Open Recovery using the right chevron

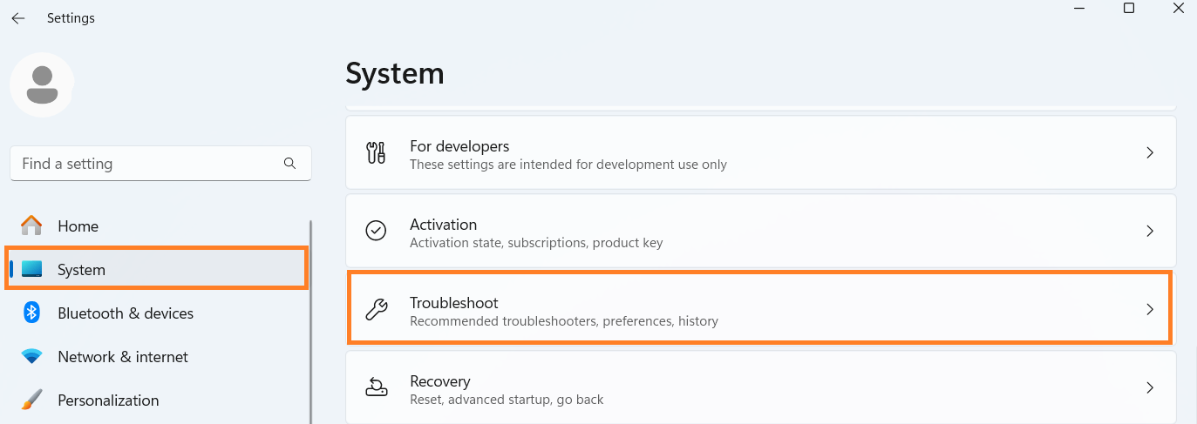[1150, 388]
